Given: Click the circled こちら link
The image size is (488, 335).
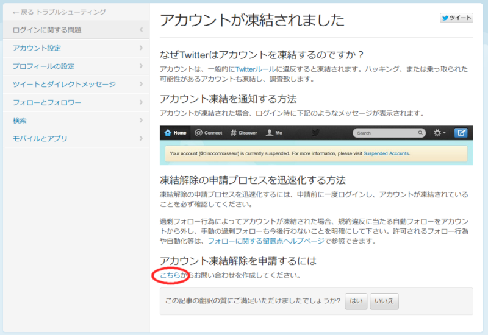Looking at the screenshot, I should coord(170,275).
